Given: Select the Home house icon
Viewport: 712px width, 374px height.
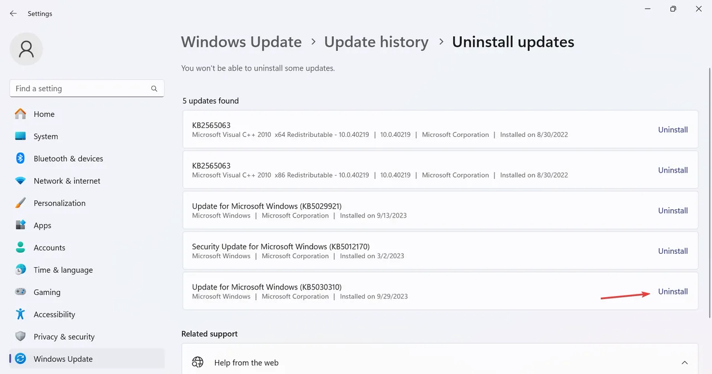Looking at the screenshot, I should click(x=21, y=114).
